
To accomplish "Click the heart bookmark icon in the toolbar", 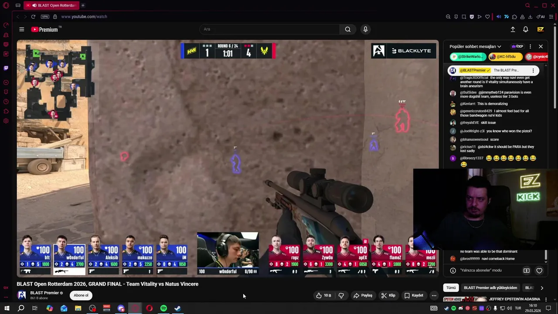I will pos(487,17).
